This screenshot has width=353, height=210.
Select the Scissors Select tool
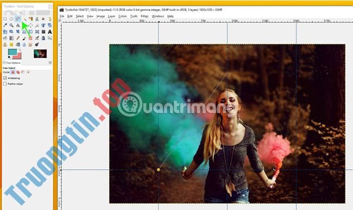click(37, 19)
